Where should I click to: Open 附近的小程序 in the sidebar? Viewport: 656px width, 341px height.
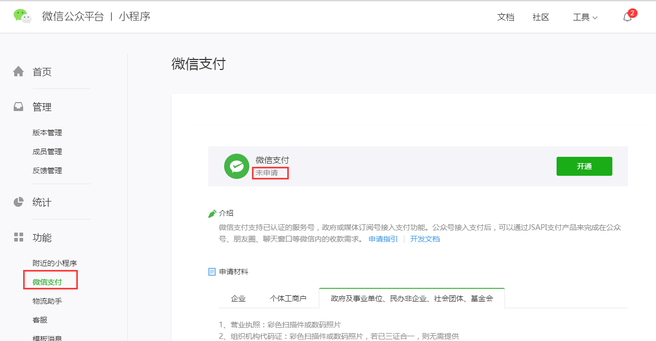tap(55, 263)
